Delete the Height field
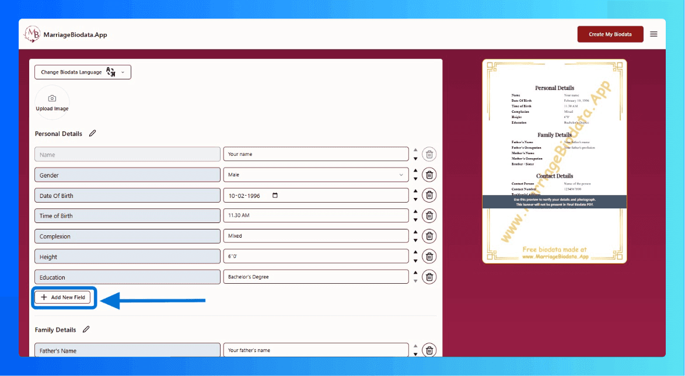The width and height of the screenshot is (685, 376). (429, 256)
